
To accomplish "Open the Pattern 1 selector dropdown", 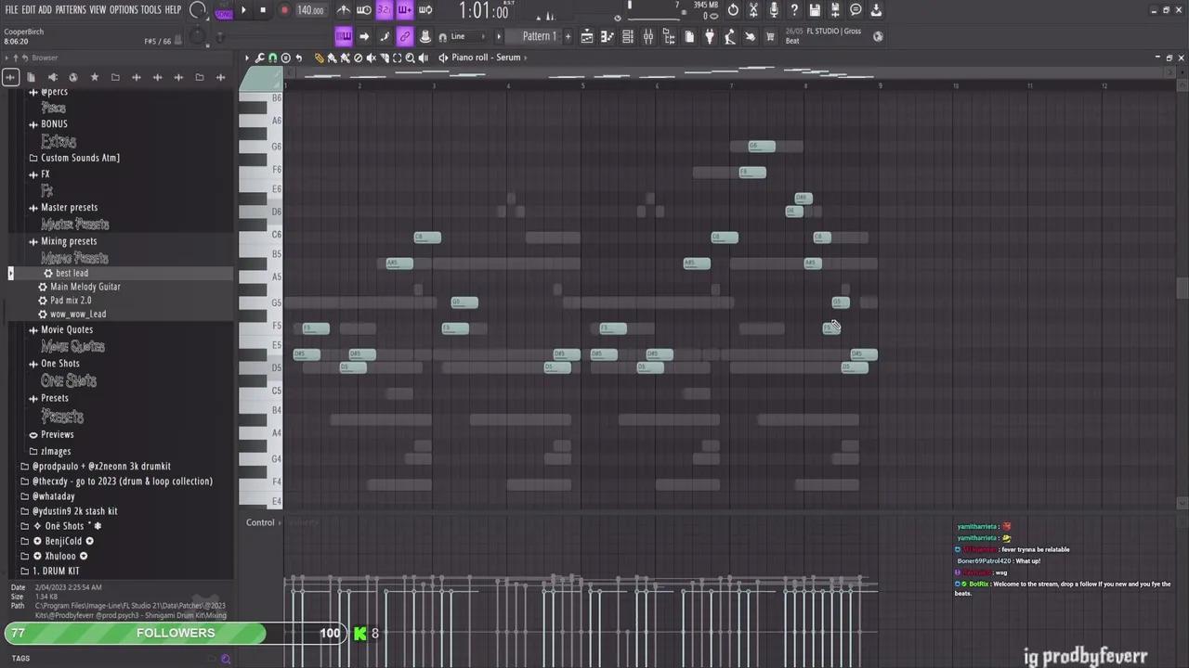I will (x=539, y=37).
